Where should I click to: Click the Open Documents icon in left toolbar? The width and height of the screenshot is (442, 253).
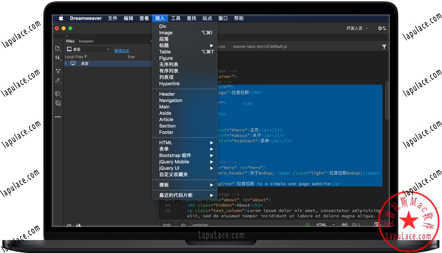(57, 48)
